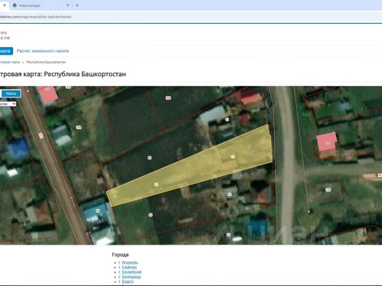This screenshot has height=286, width=382.
Task: Focus the address bar URL field
Action: [190, 17]
